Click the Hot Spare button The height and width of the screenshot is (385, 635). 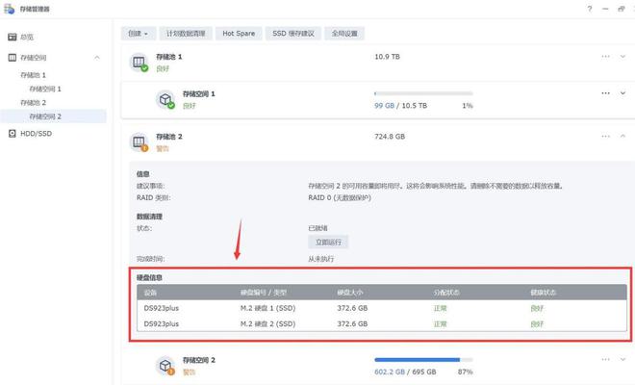tap(239, 33)
